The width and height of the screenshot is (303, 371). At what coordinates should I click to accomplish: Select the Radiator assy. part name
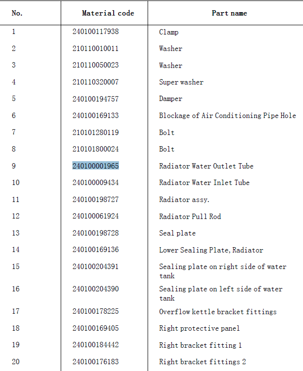click(184, 200)
